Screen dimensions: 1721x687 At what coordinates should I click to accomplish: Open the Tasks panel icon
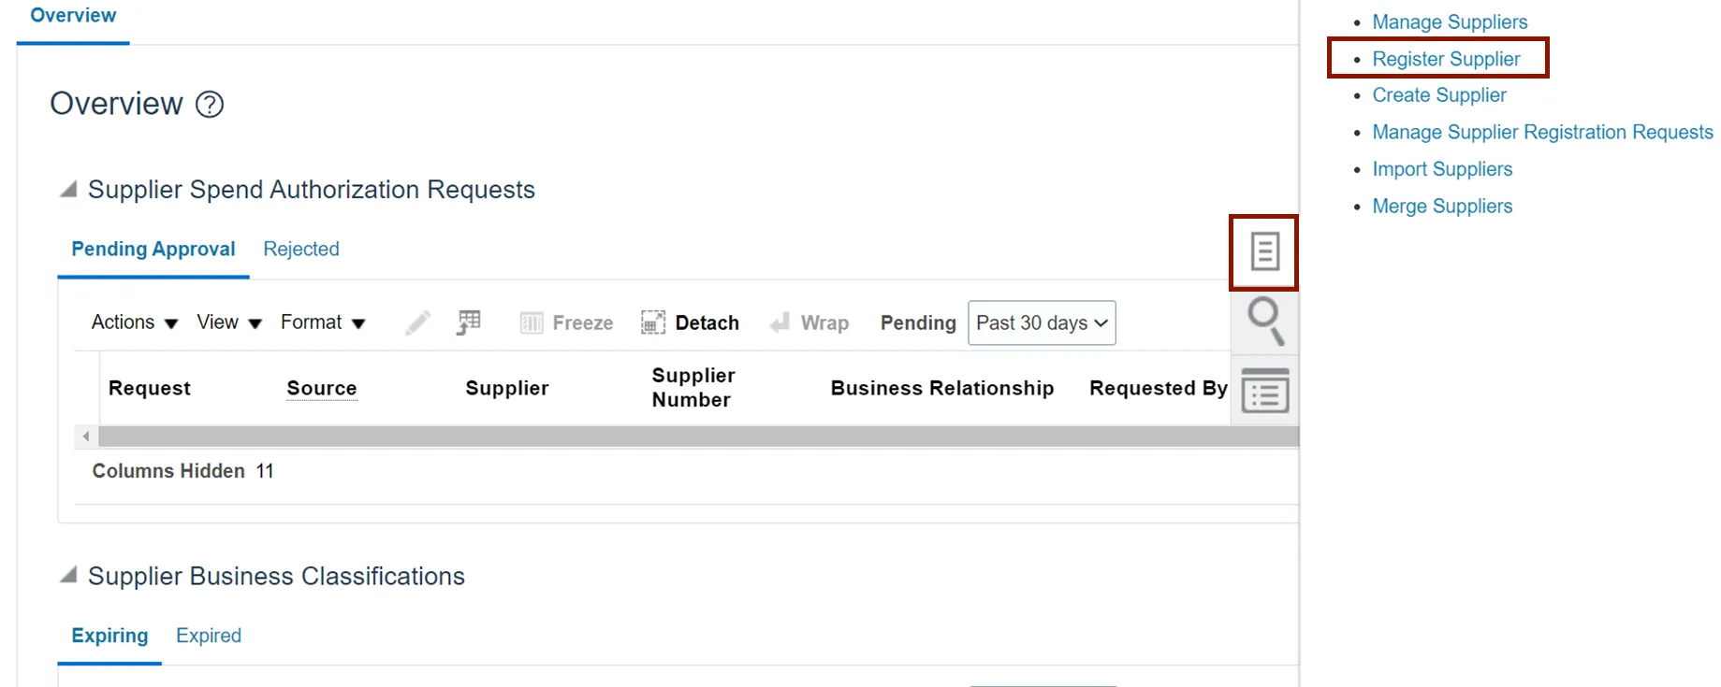pyautogui.click(x=1264, y=251)
